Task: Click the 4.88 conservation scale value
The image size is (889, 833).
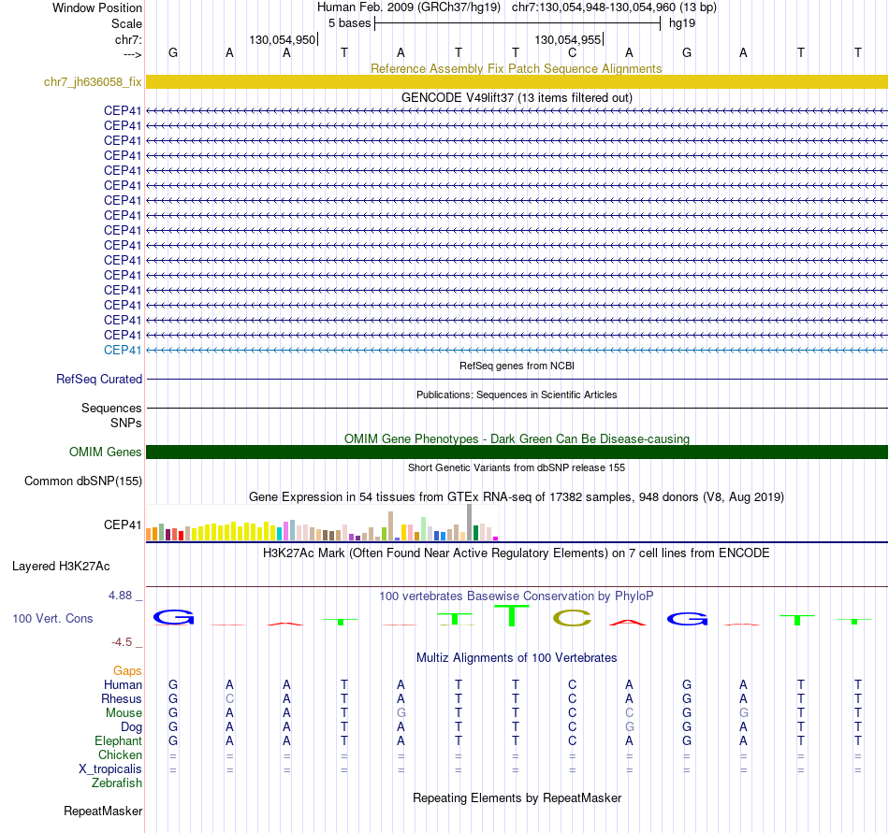Action: coord(120,596)
